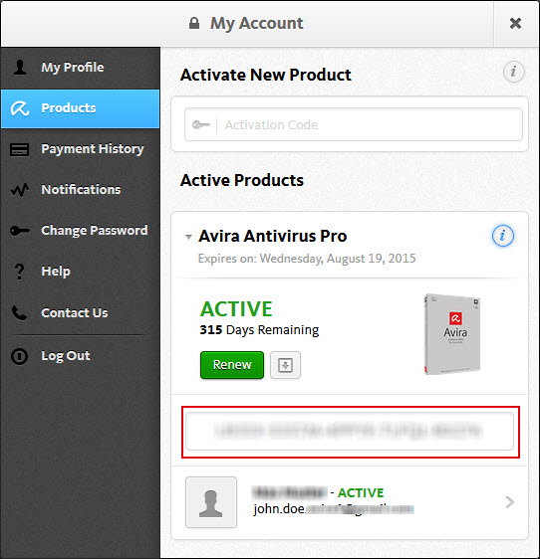The height and width of the screenshot is (559, 540).
Task: Click the download icon button next to Renew
Action: point(285,365)
